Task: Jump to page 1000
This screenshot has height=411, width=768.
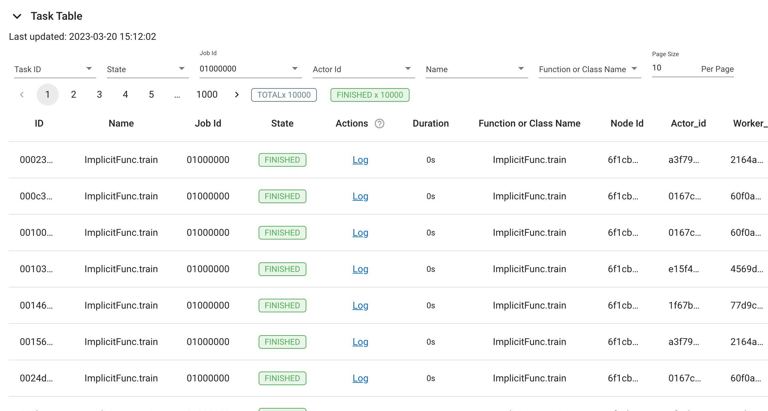Action: pyautogui.click(x=207, y=95)
